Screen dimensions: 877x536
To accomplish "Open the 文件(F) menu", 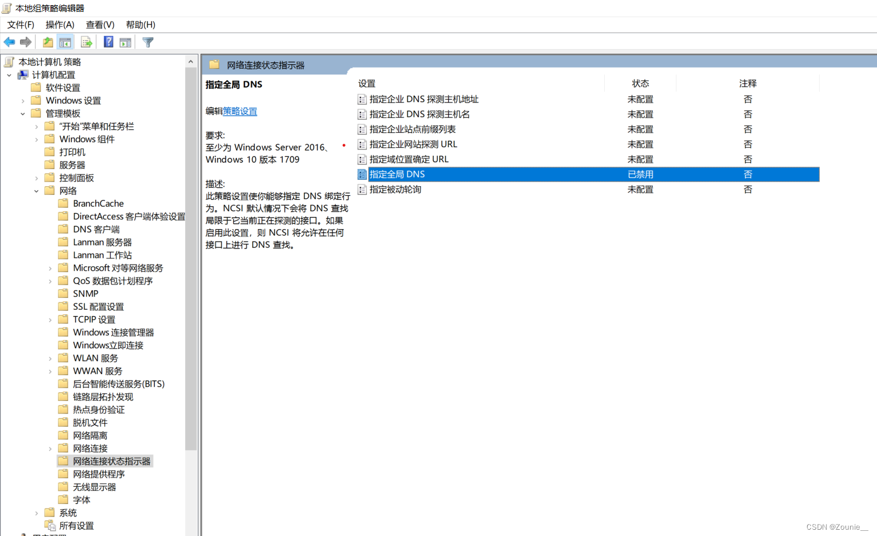I will click(21, 25).
